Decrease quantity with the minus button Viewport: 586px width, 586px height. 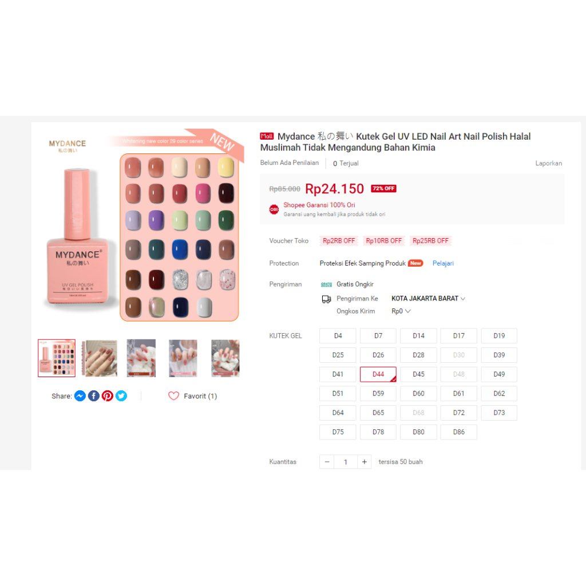[x=327, y=462]
